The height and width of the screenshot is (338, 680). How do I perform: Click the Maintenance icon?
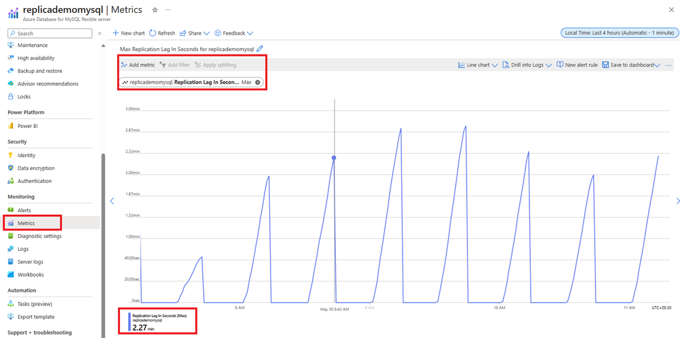click(11, 46)
